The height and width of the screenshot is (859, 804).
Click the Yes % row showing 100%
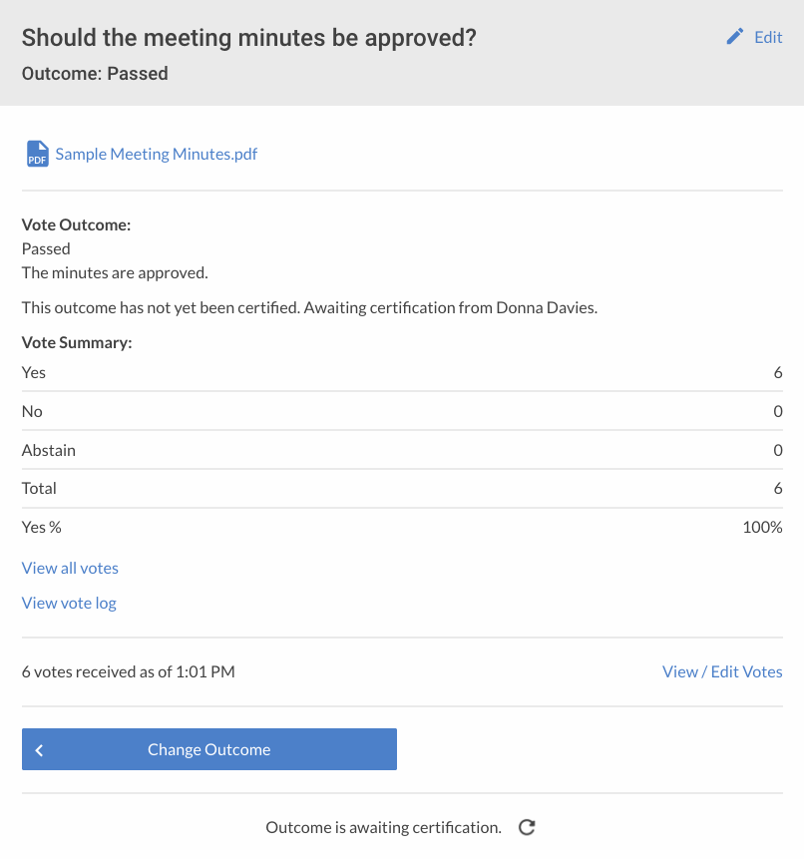[x=399, y=527]
